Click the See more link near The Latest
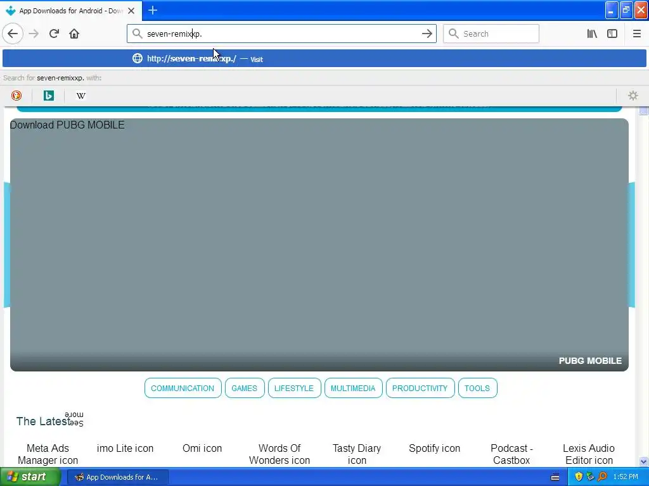The height and width of the screenshot is (486, 649). [x=76, y=419]
